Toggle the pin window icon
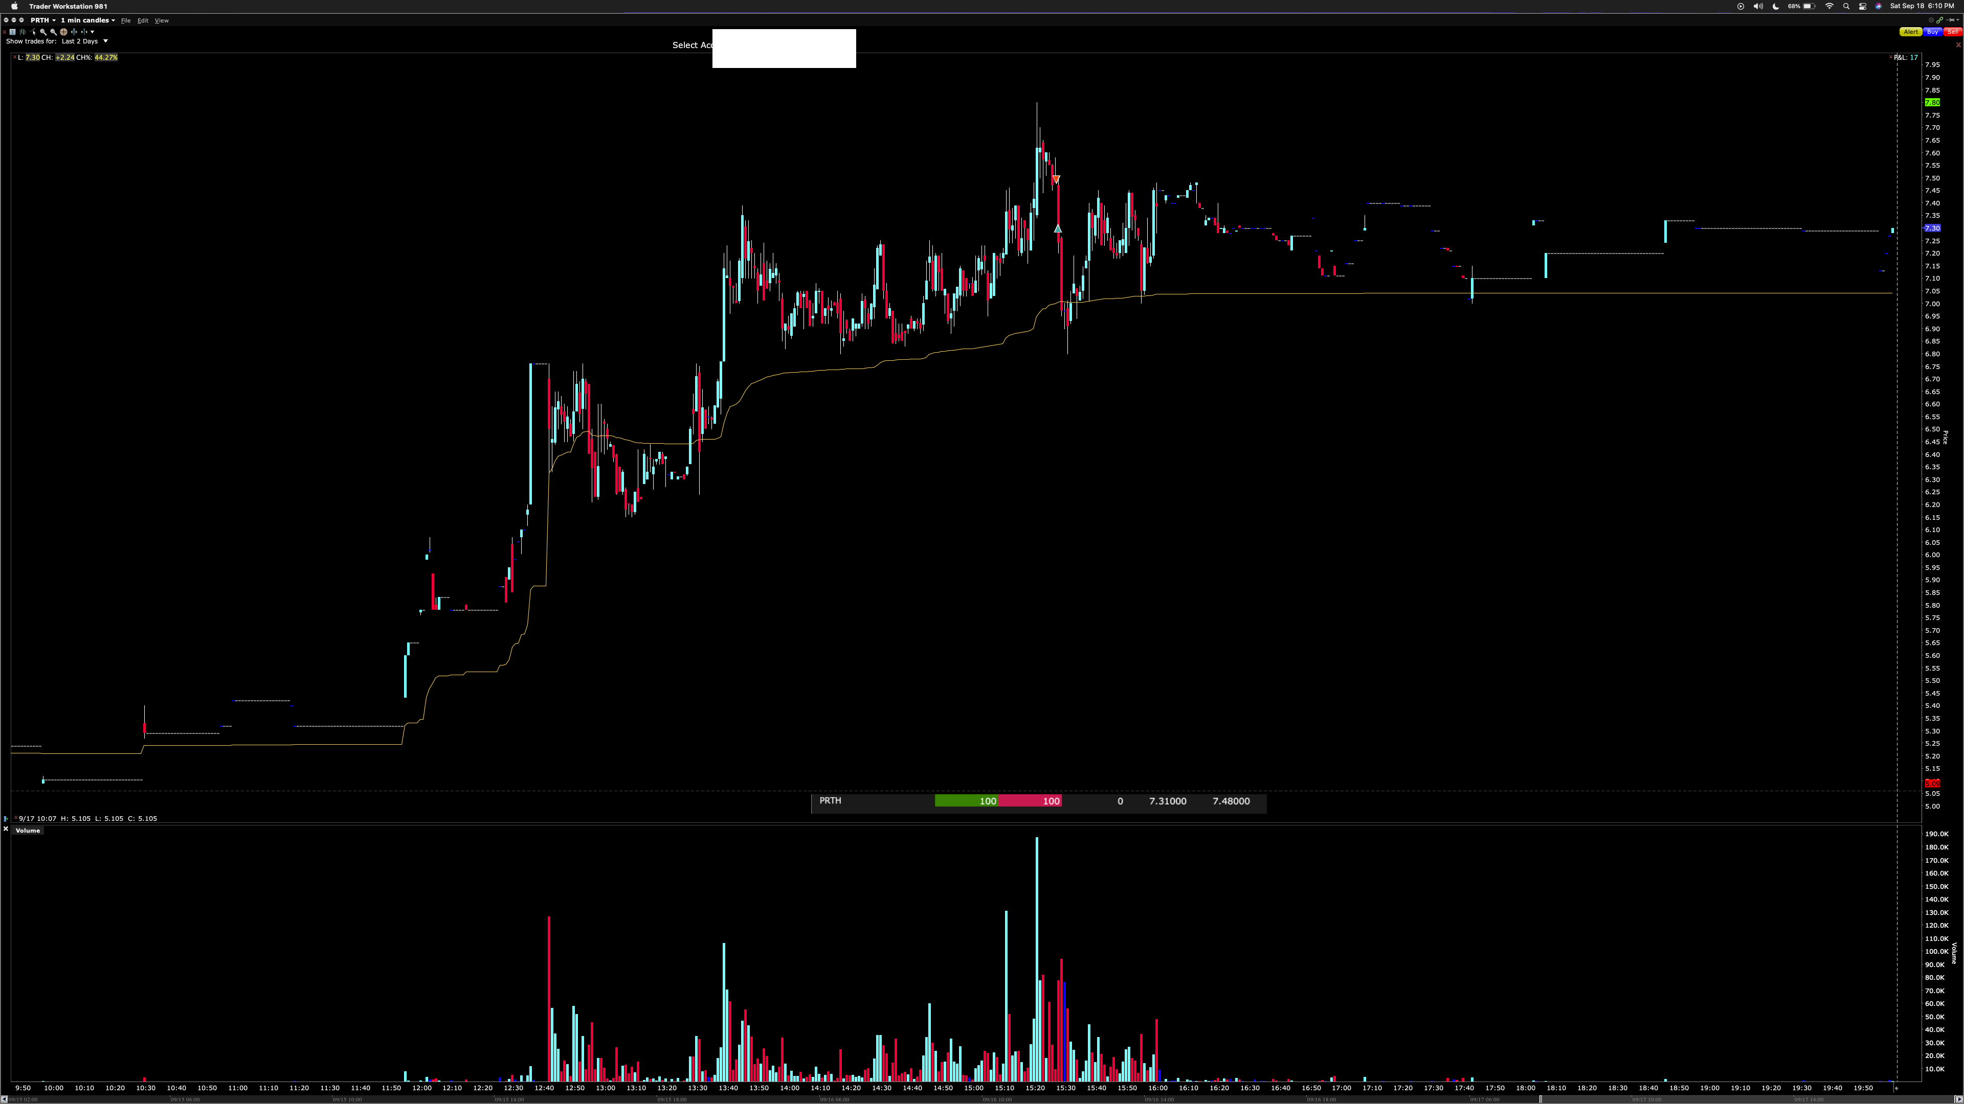This screenshot has width=1964, height=1104. pos(1951,20)
